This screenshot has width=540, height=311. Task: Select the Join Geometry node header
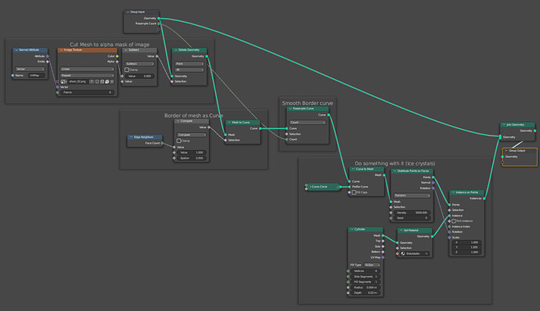point(517,124)
